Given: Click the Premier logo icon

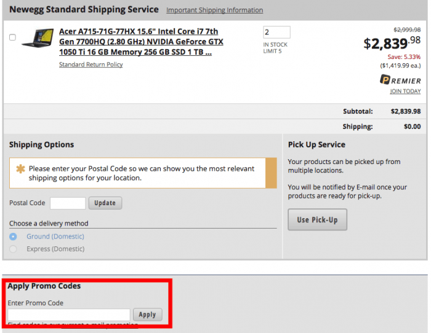Looking at the screenshot, I should pos(400,80).
